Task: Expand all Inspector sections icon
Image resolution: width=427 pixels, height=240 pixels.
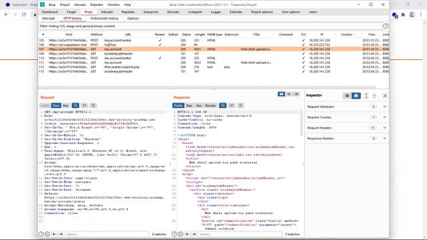Action: coord(366,95)
